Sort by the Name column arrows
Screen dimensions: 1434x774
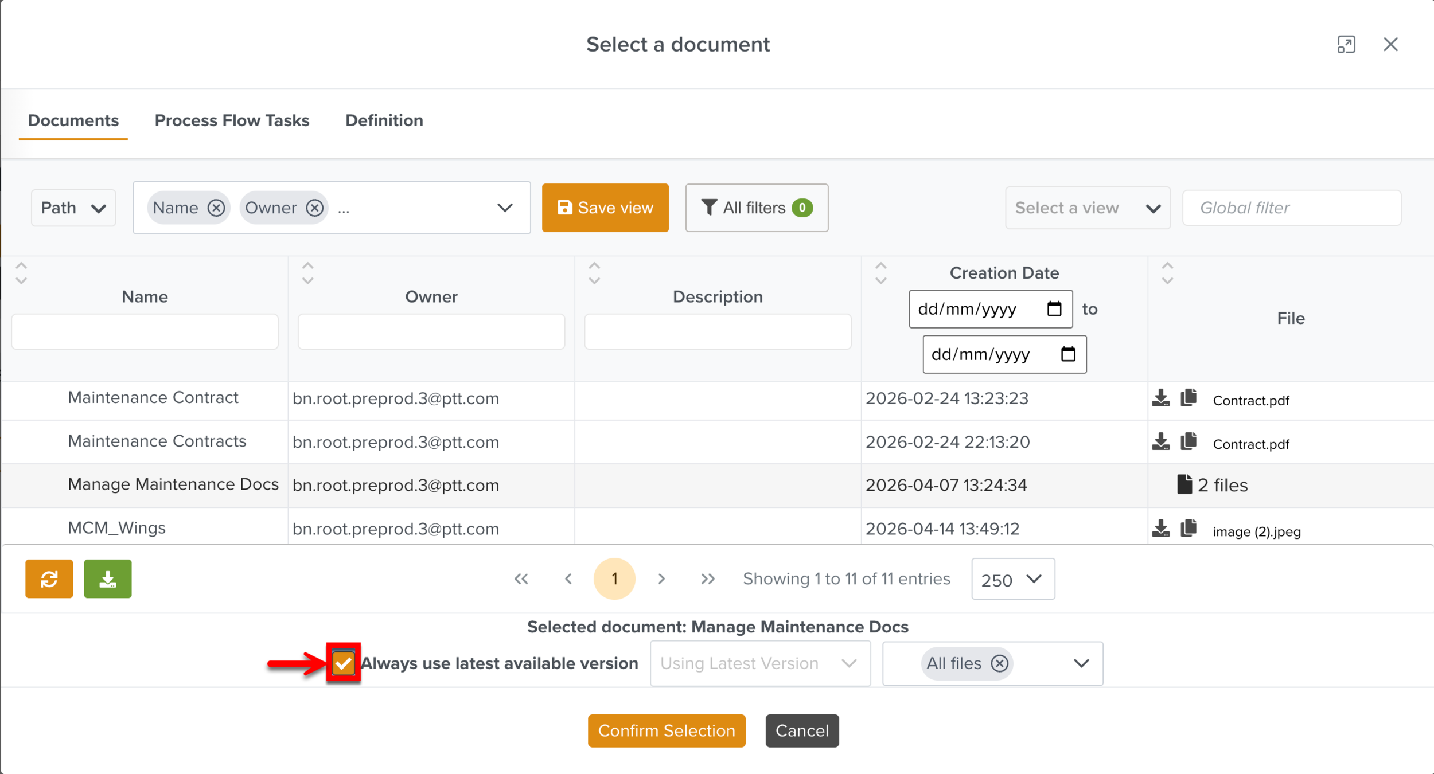[21, 273]
